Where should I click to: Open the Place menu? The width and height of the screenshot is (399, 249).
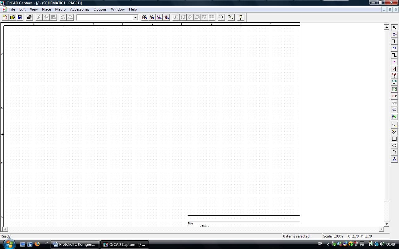tap(46, 9)
